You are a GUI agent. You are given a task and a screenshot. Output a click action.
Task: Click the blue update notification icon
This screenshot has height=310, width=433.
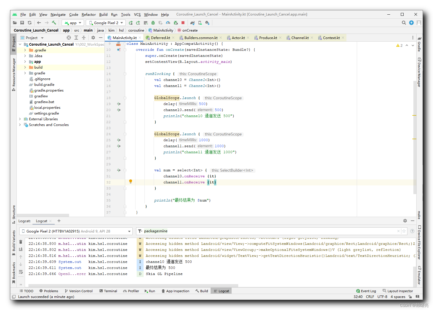[411, 23]
